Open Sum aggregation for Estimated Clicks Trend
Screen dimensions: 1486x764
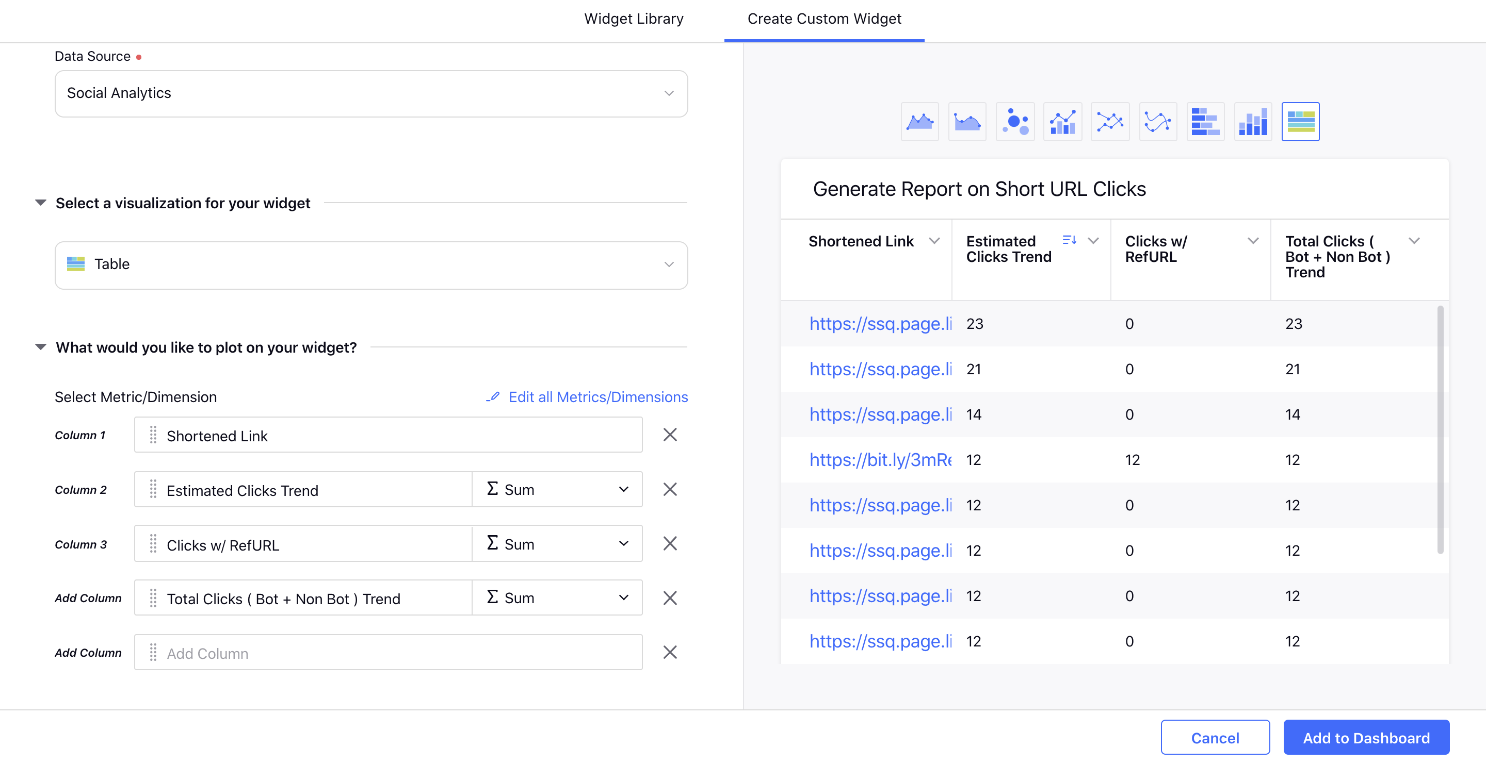point(557,490)
